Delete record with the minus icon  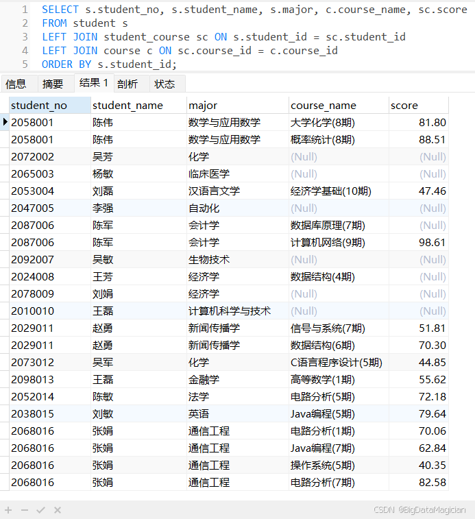[x=25, y=510]
